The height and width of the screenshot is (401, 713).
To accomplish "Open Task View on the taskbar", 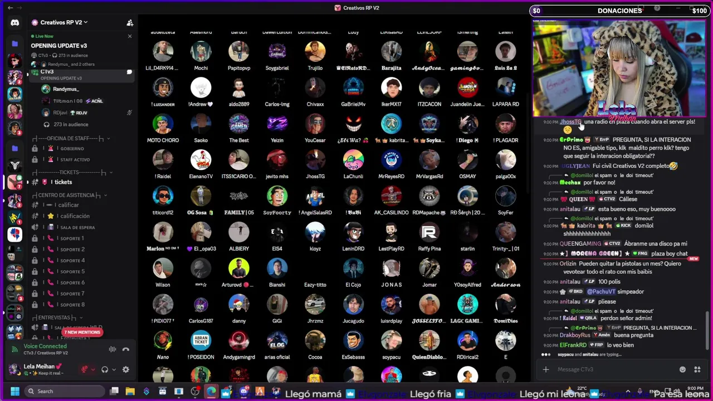I will [x=114, y=391].
